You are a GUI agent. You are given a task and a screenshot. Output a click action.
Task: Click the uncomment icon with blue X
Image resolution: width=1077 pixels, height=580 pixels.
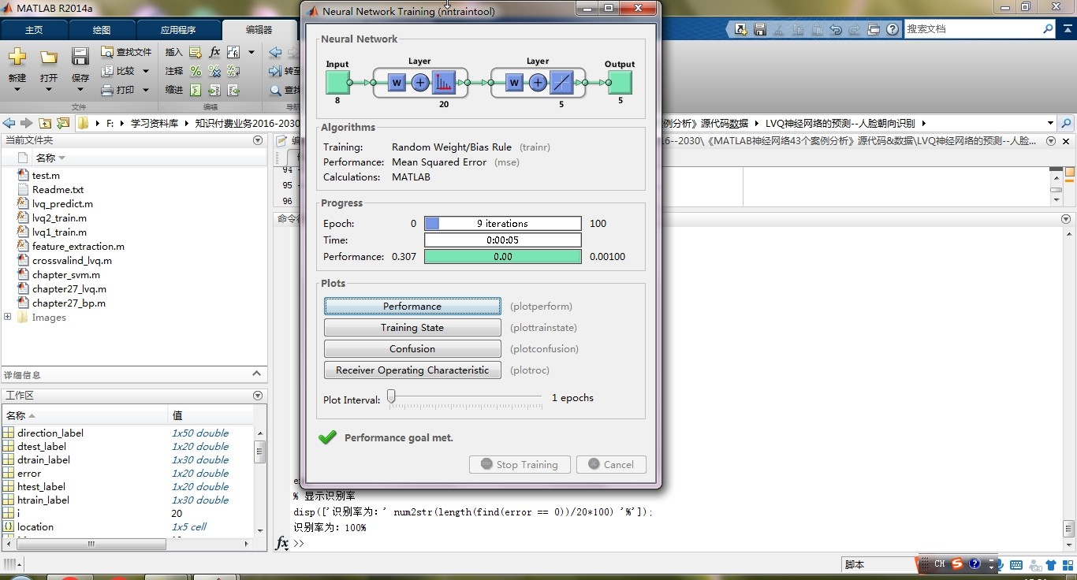coord(214,71)
